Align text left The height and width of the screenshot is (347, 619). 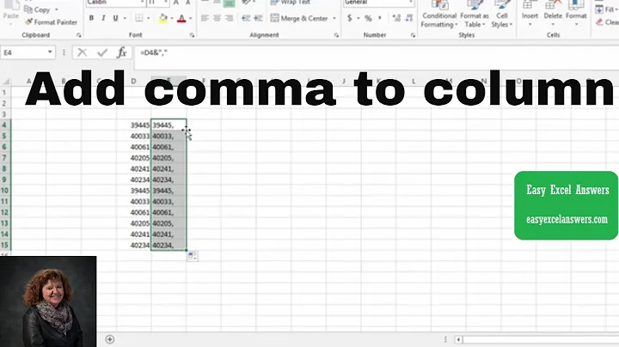[205, 18]
